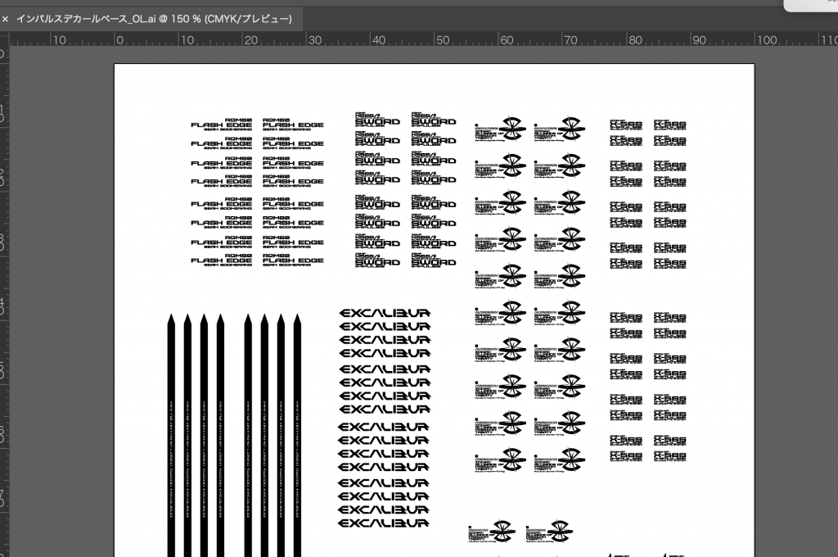Select the lowest left propeller emblem below EXCALIBUR

tap(491, 532)
